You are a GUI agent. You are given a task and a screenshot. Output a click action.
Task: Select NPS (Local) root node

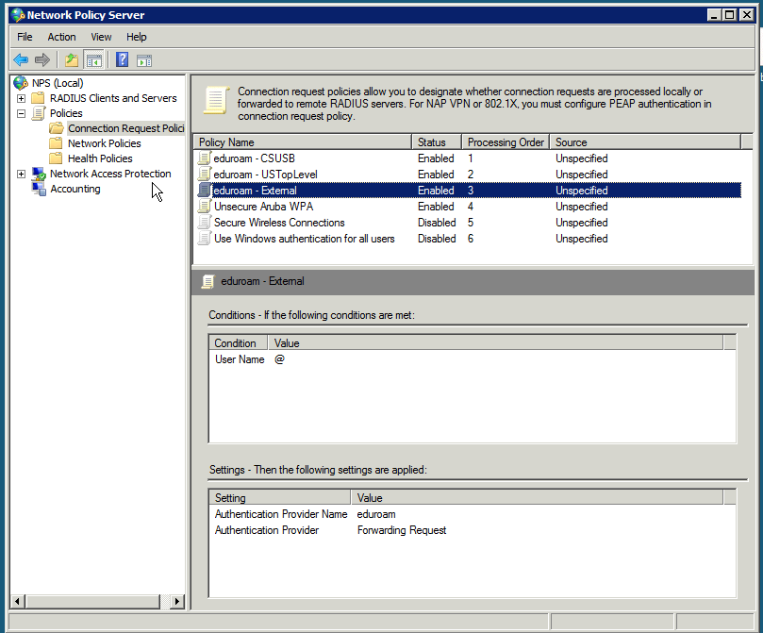click(58, 83)
